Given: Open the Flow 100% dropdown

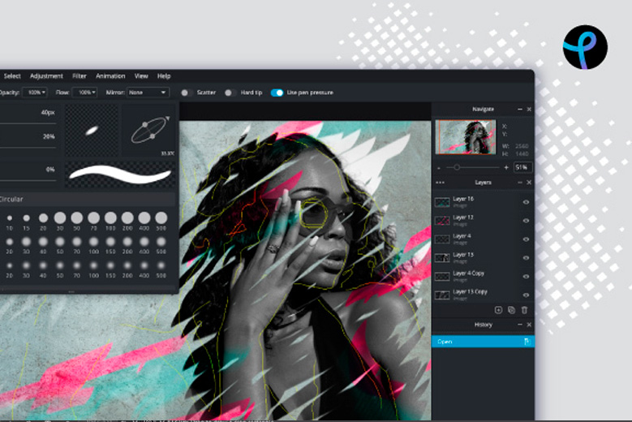Looking at the screenshot, I should (84, 93).
